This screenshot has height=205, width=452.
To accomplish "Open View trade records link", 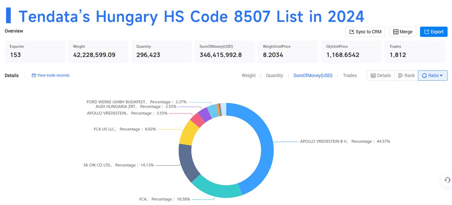I will (x=51, y=75).
